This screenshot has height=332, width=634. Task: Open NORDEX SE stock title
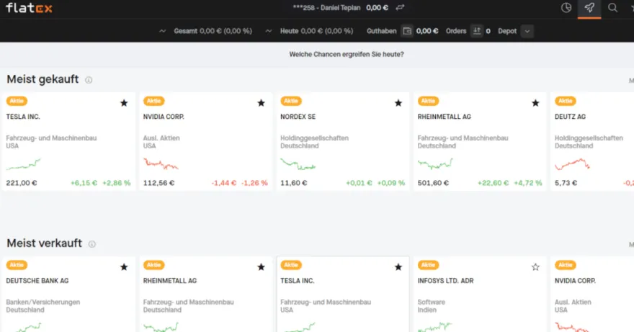(298, 117)
